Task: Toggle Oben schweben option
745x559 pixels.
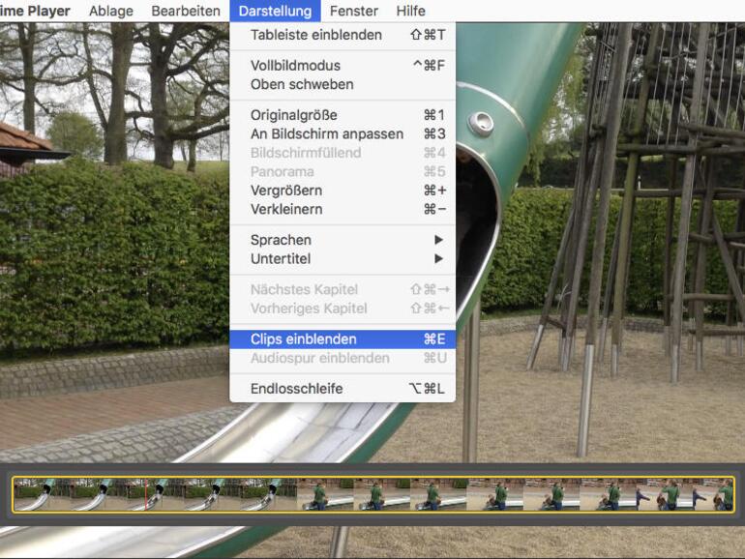Action: coord(343,84)
